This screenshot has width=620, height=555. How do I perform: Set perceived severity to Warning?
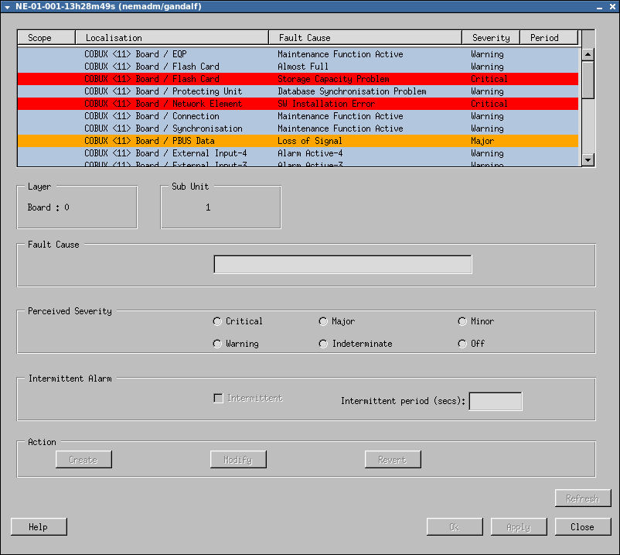pyautogui.click(x=218, y=344)
